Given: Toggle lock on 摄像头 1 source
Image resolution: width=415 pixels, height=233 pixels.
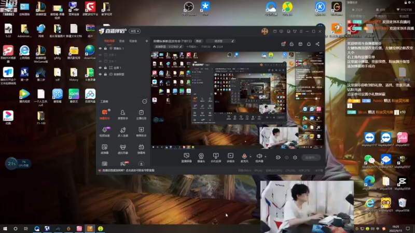Looking at the screenshot, I should coord(105,48).
